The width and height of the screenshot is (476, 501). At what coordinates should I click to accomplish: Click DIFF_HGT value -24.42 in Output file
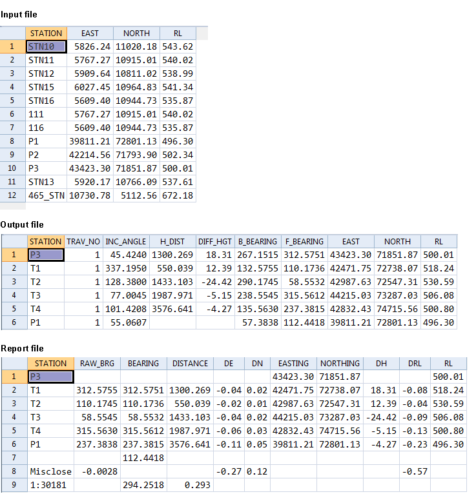coord(215,282)
